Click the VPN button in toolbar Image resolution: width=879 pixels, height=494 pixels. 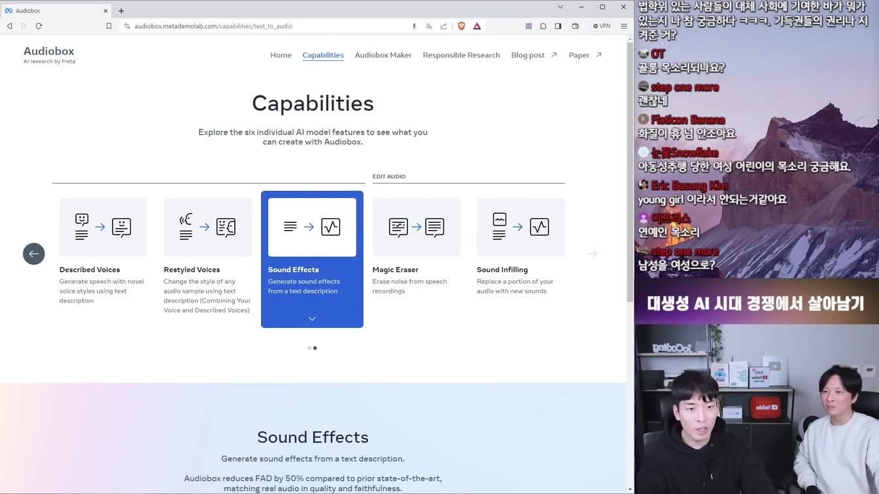602,26
